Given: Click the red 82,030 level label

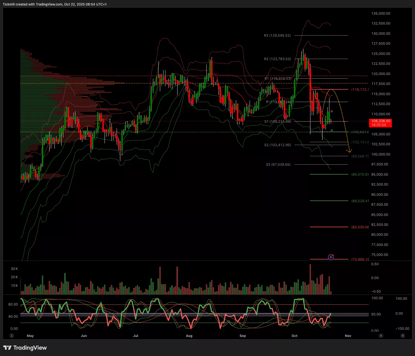Looking at the screenshot, I should pos(360,227).
